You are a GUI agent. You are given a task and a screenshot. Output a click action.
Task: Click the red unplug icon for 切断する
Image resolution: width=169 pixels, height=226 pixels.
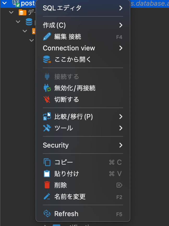point(47,99)
